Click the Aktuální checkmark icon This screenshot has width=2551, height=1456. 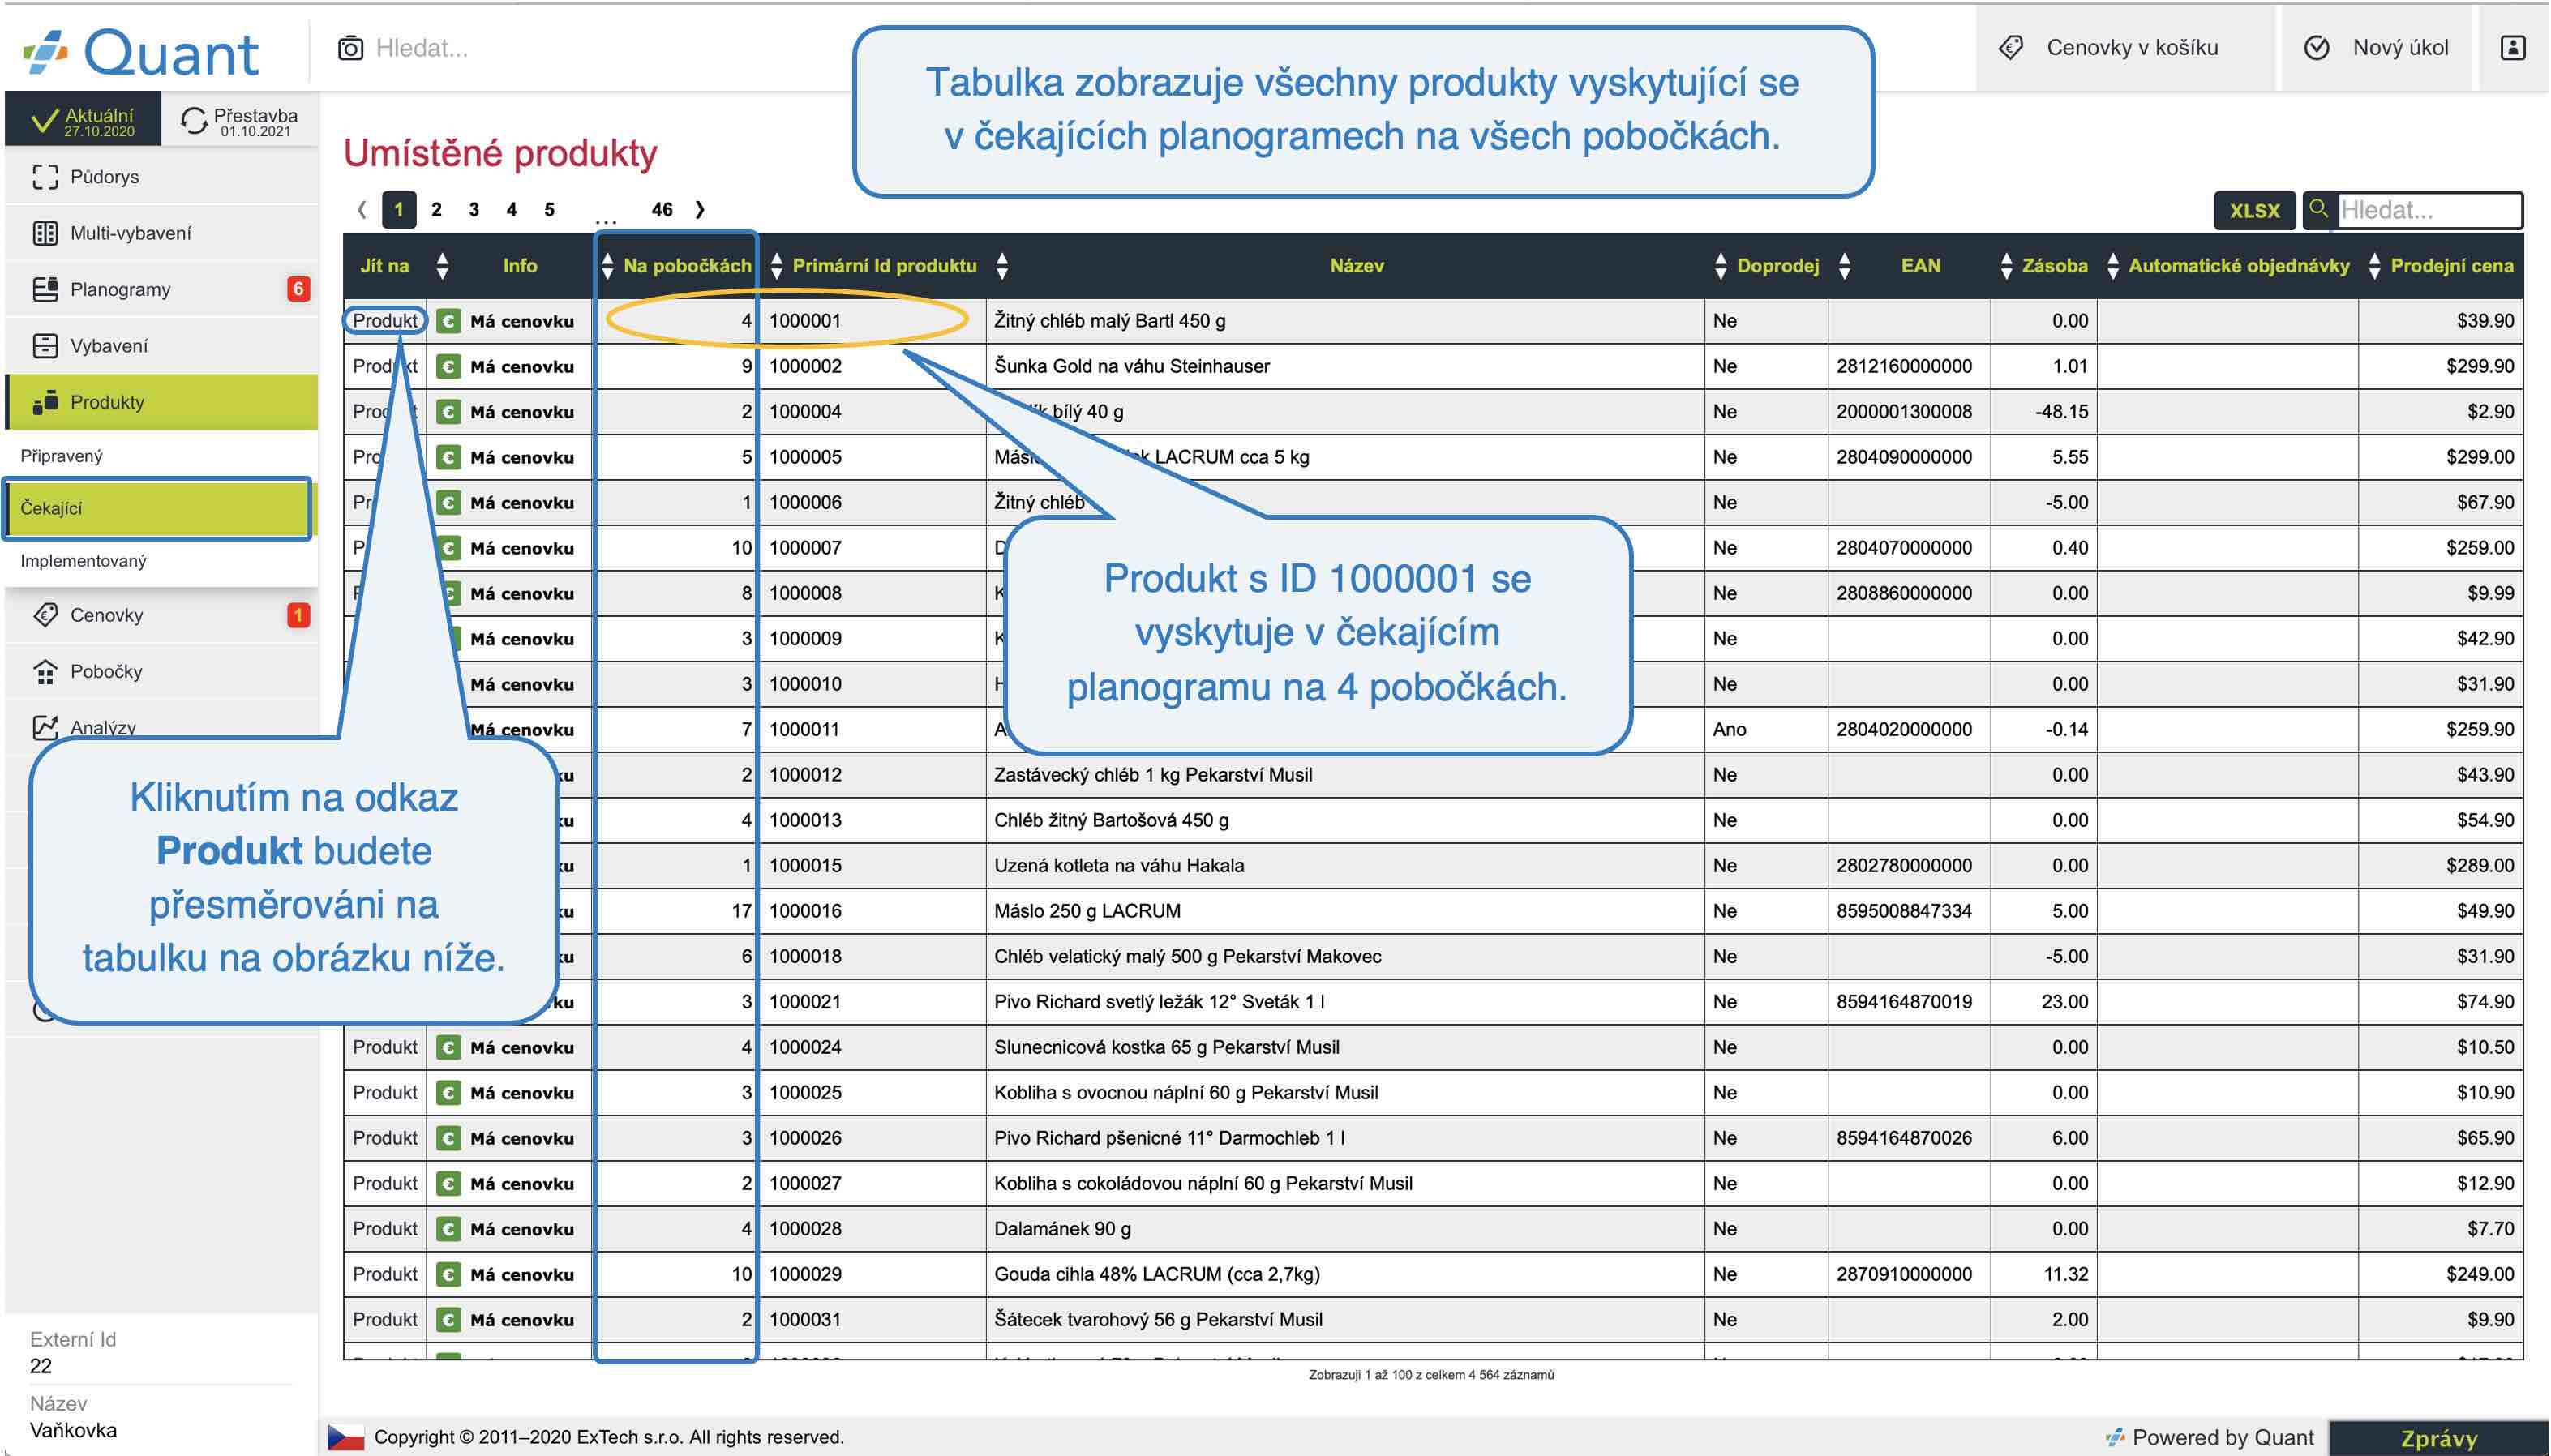tap(45, 120)
